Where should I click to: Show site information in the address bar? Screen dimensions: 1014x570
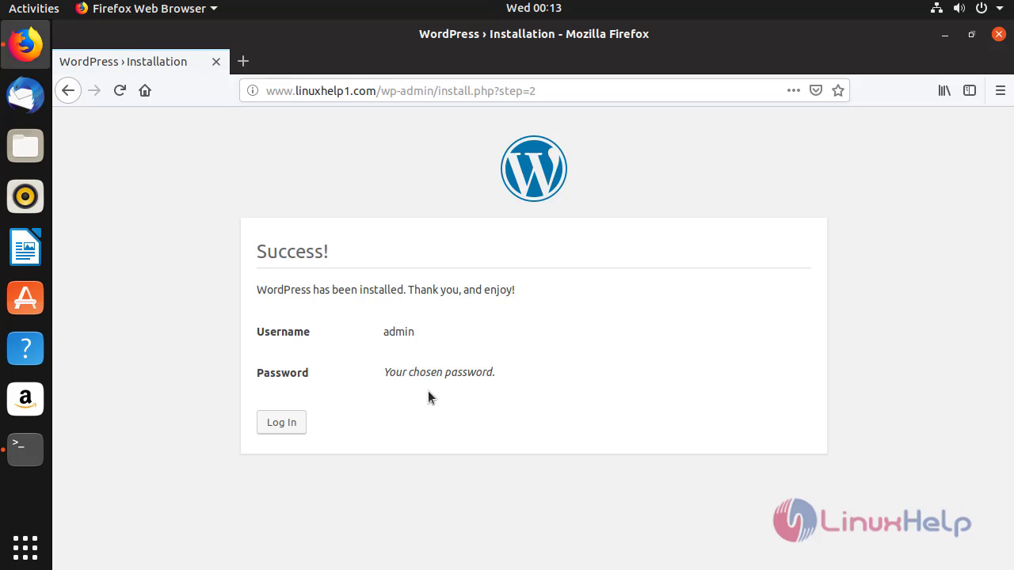point(253,90)
